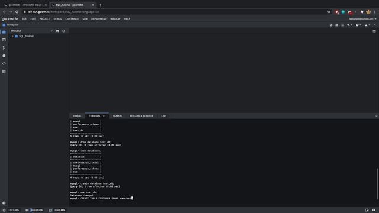Click the workspace breadcrumb
Image resolution: width=379 pixels, height=213 pixels.
tap(11, 25)
